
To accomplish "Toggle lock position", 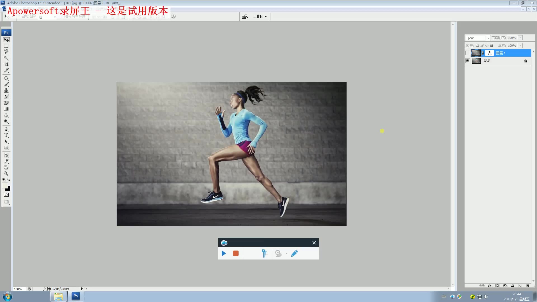I will 487,45.
